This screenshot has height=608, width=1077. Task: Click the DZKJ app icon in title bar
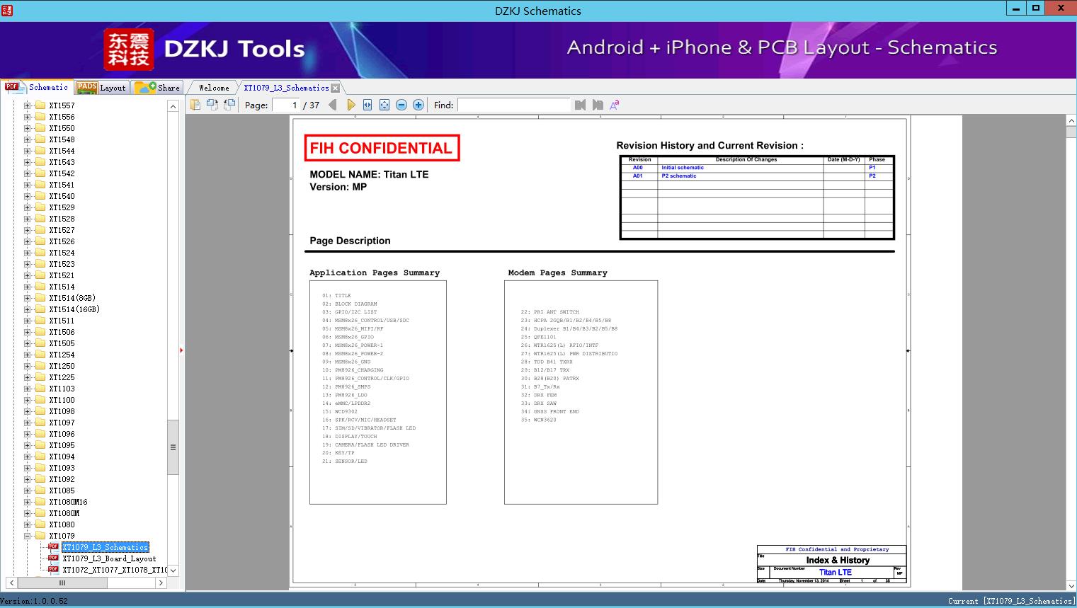[7, 10]
